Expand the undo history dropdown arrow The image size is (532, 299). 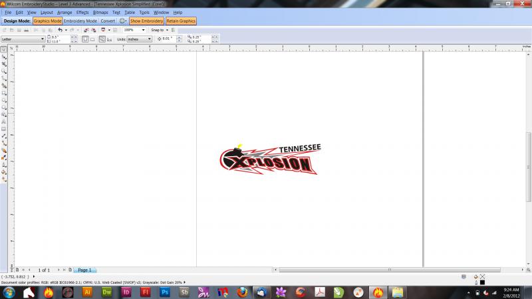tap(66, 30)
